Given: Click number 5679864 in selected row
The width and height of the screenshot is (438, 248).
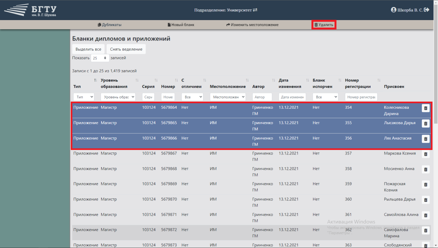Looking at the screenshot, I should click(169, 107).
